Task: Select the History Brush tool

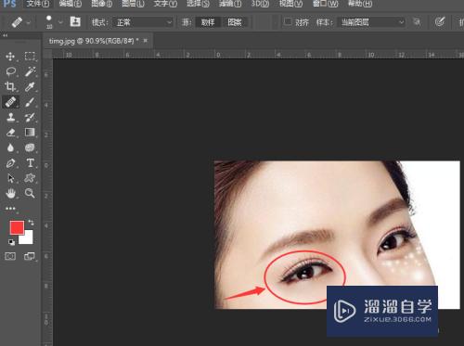Action: (30, 117)
